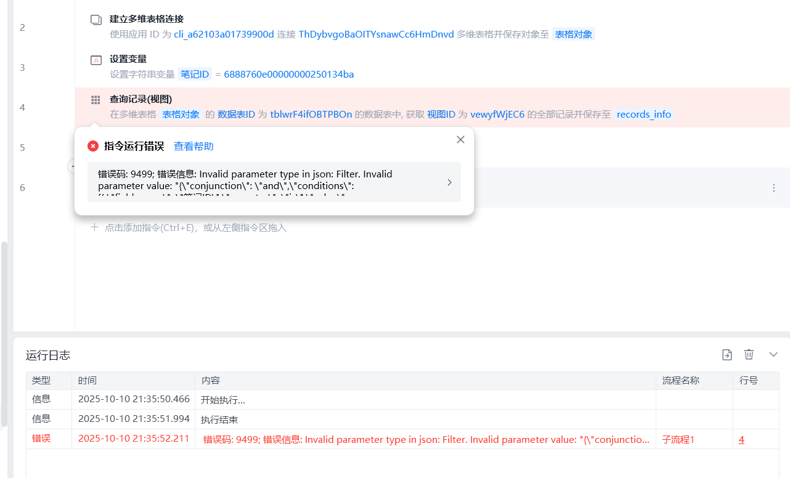The image size is (790, 478).
Task: Open the 查看帮助 link
Action: pyautogui.click(x=193, y=146)
